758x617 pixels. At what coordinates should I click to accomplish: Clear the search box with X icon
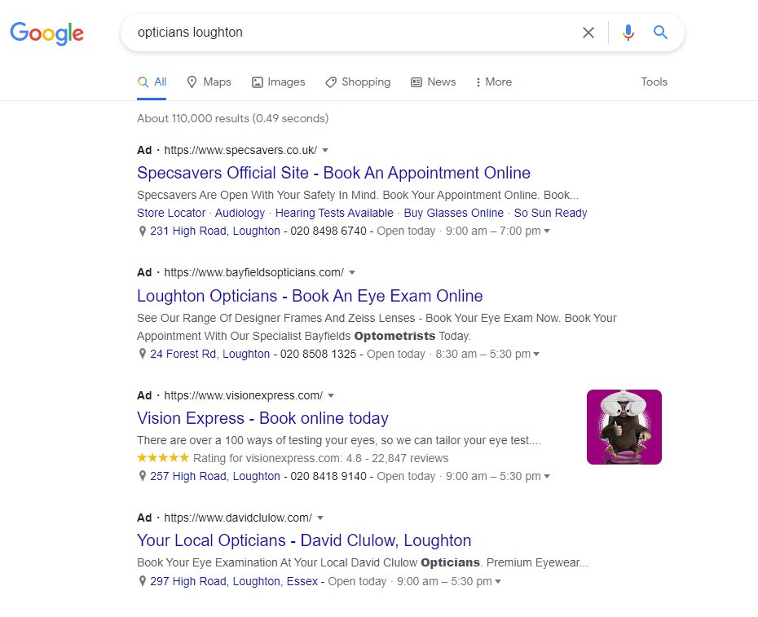[x=588, y=33]
